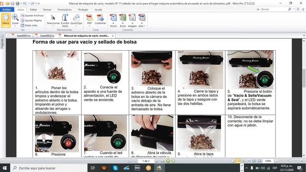Open the Zoom tool dropdown arrow
The height and width of the screenshot is (172, 306).
15,26
